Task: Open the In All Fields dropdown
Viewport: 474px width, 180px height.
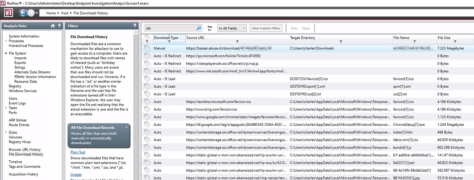Action: coord(232,28)
